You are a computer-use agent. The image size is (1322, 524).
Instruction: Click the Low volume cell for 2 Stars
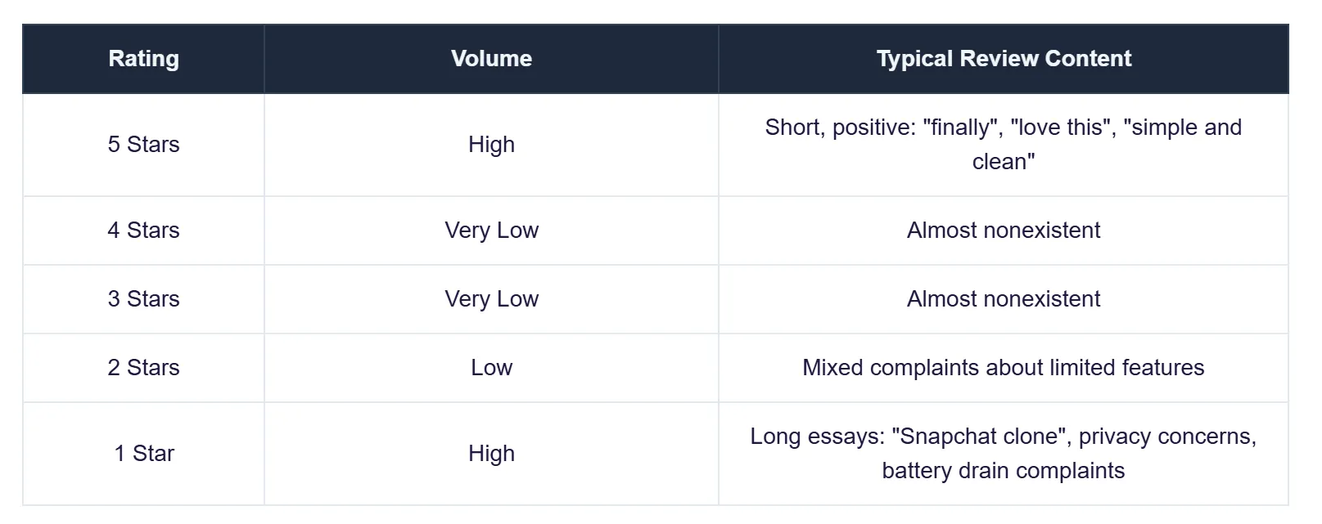[491, 368]
